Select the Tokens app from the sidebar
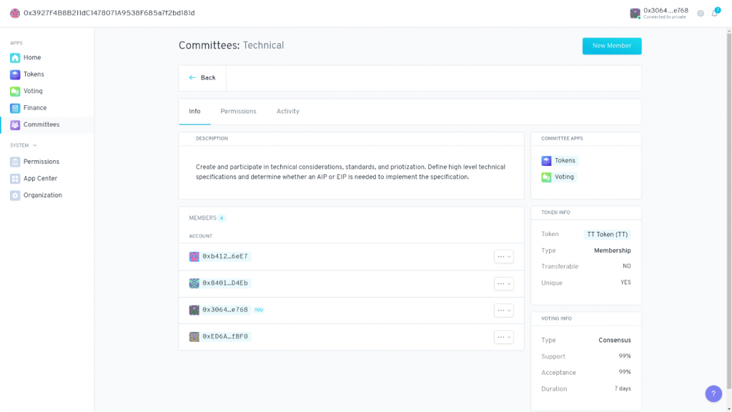The image size is (732, 412). pyautogui.click(x=33, y=74)
